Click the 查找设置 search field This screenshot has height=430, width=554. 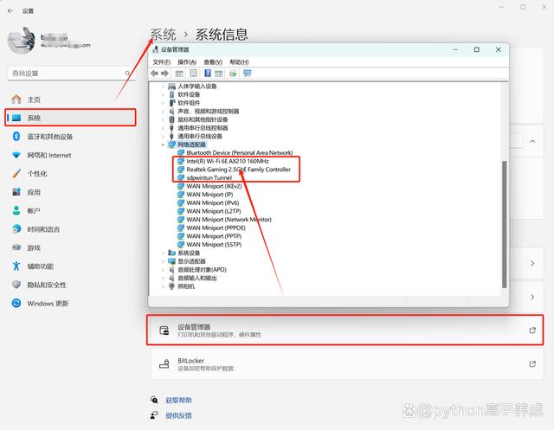[x=71, y=74]
